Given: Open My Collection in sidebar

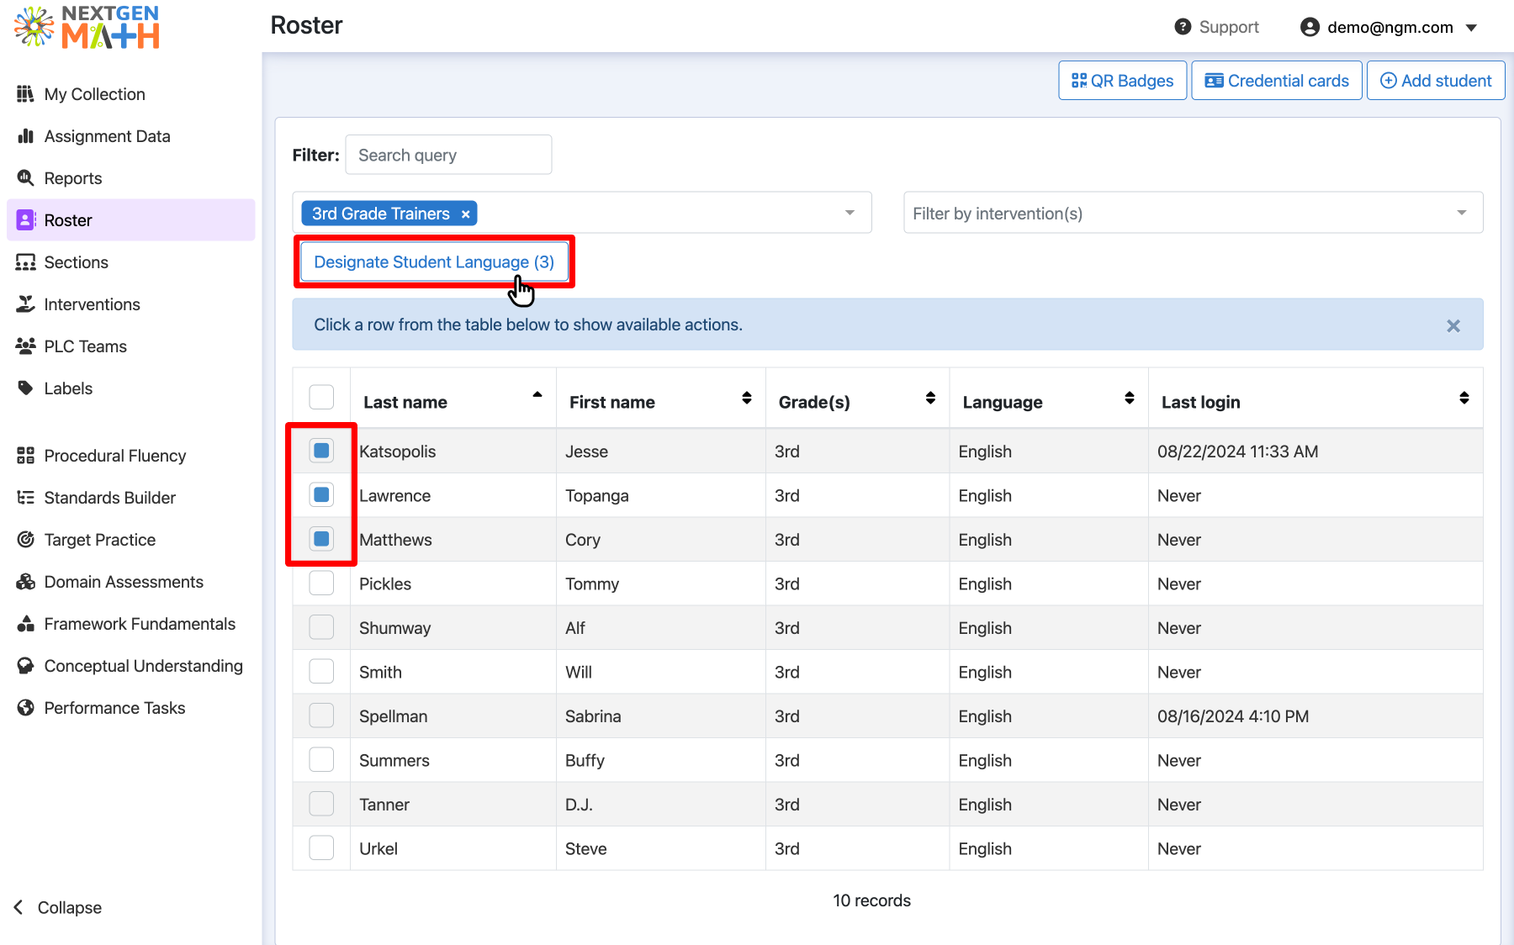Looking at the screenshot, I should (x=130, y=94).
